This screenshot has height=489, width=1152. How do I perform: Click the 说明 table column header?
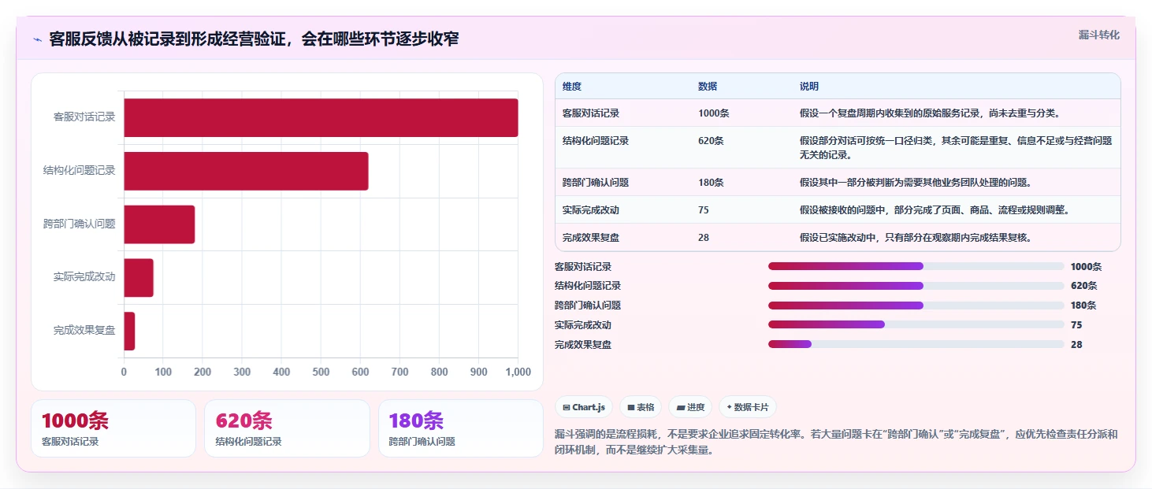pyautogui.click(x=809, y=86)
